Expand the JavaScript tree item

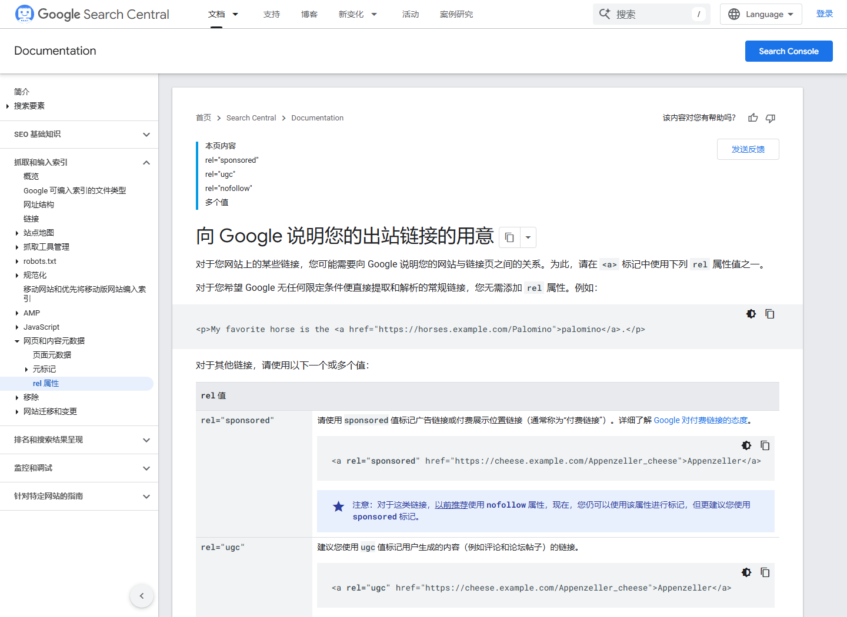(x=17, y=327)
